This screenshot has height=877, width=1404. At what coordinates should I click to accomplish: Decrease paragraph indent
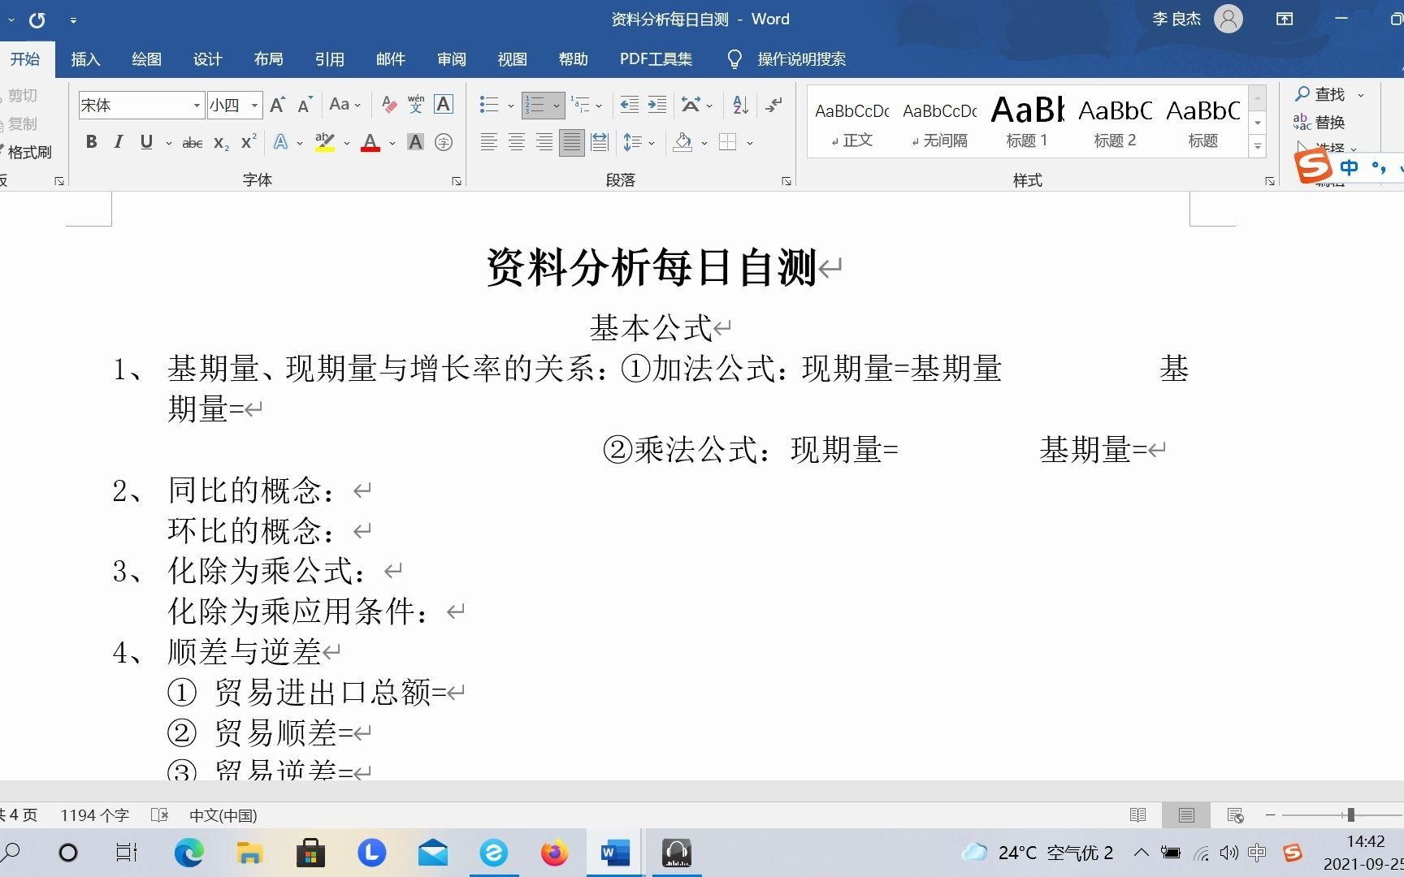(x=630, y=105)
